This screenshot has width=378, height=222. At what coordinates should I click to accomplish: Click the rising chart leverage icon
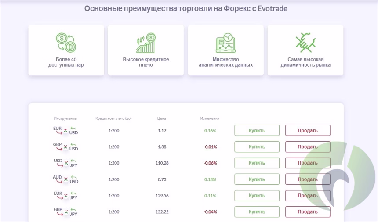(x=146, y=43)
